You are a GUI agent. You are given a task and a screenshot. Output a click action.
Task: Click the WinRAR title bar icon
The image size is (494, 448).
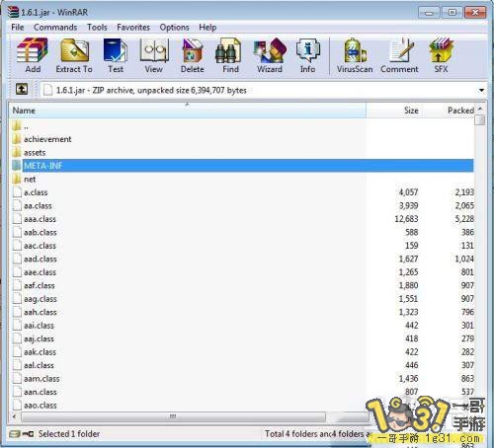click(13, 12)
